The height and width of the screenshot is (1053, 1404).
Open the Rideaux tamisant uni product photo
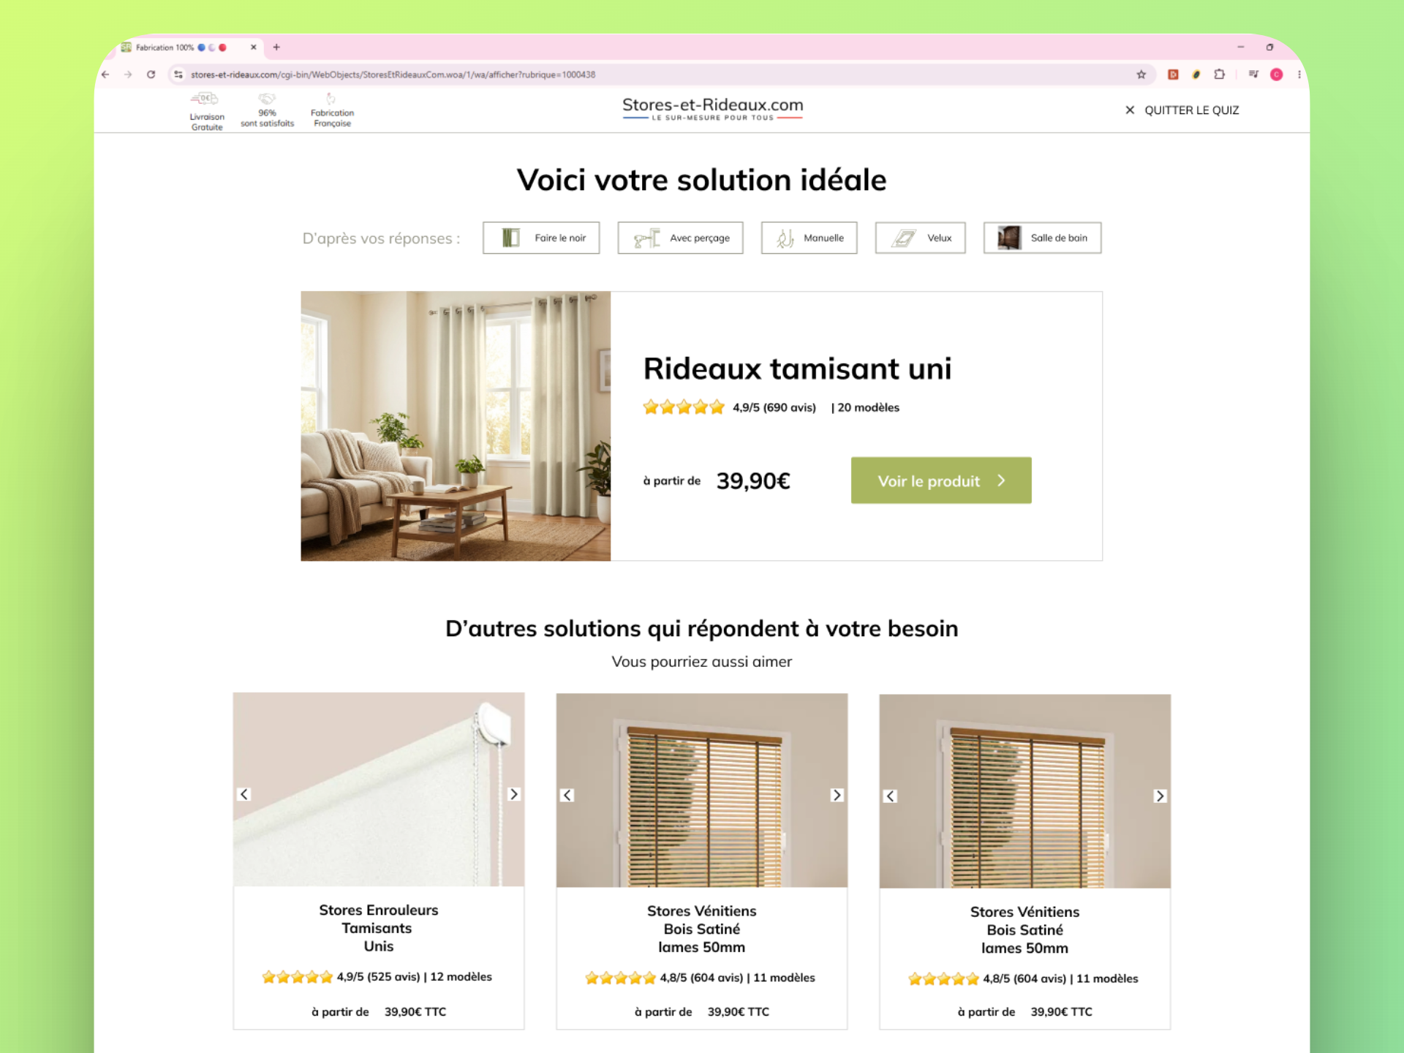click(x=456, y=426)
